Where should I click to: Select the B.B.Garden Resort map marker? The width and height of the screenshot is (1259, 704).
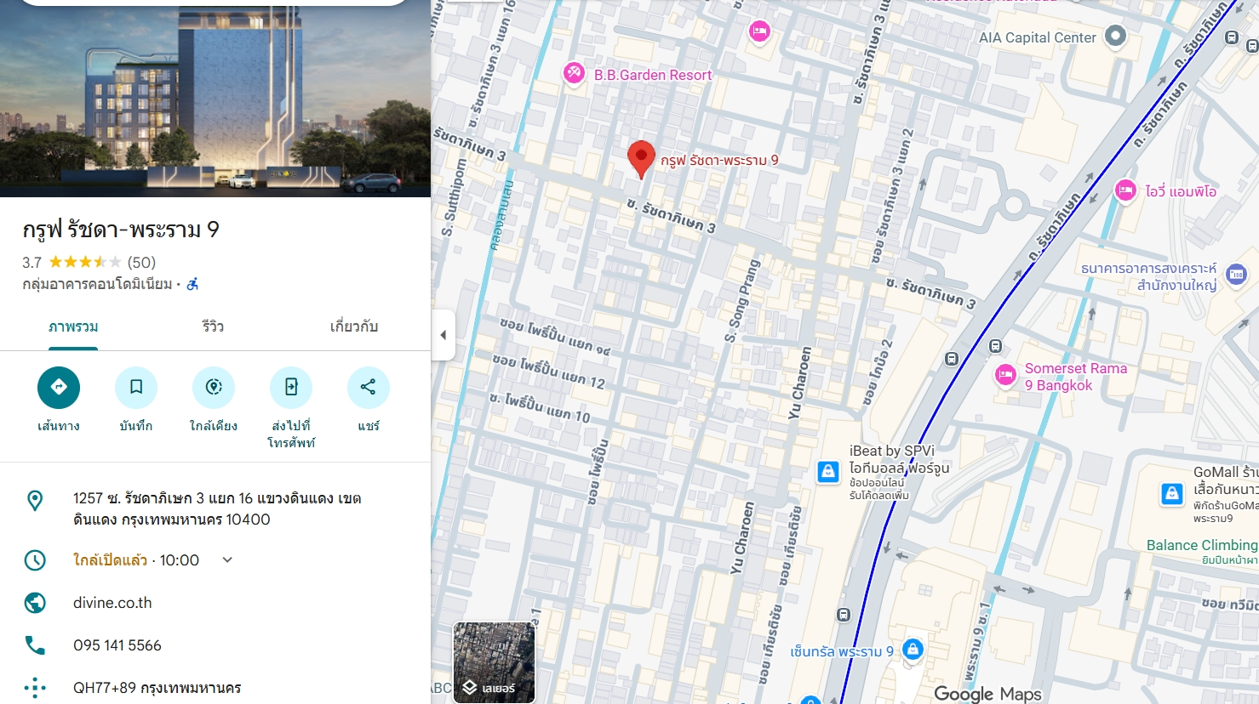coord(575,74)
